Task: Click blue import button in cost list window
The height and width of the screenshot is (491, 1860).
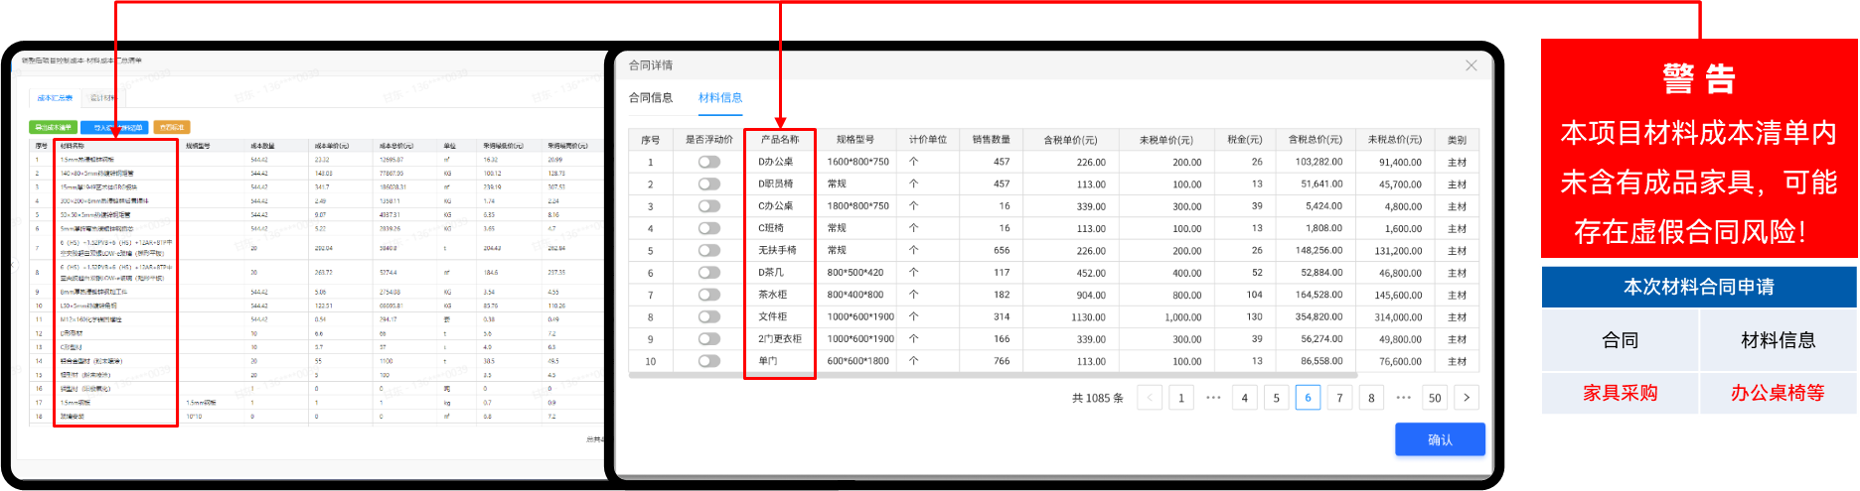Action: 116,127
